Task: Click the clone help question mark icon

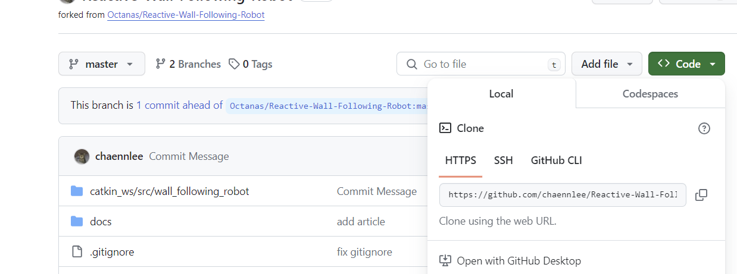Action: [704, 128]
